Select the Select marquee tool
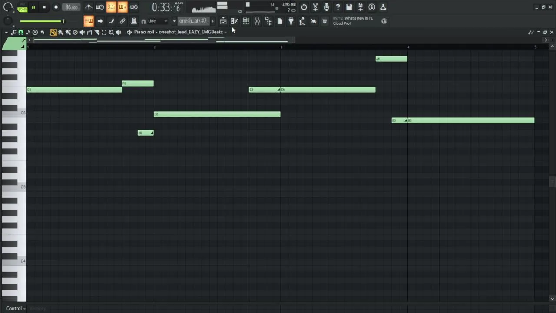The height and width of the screenshot is (313, 556). coord(104,32)
